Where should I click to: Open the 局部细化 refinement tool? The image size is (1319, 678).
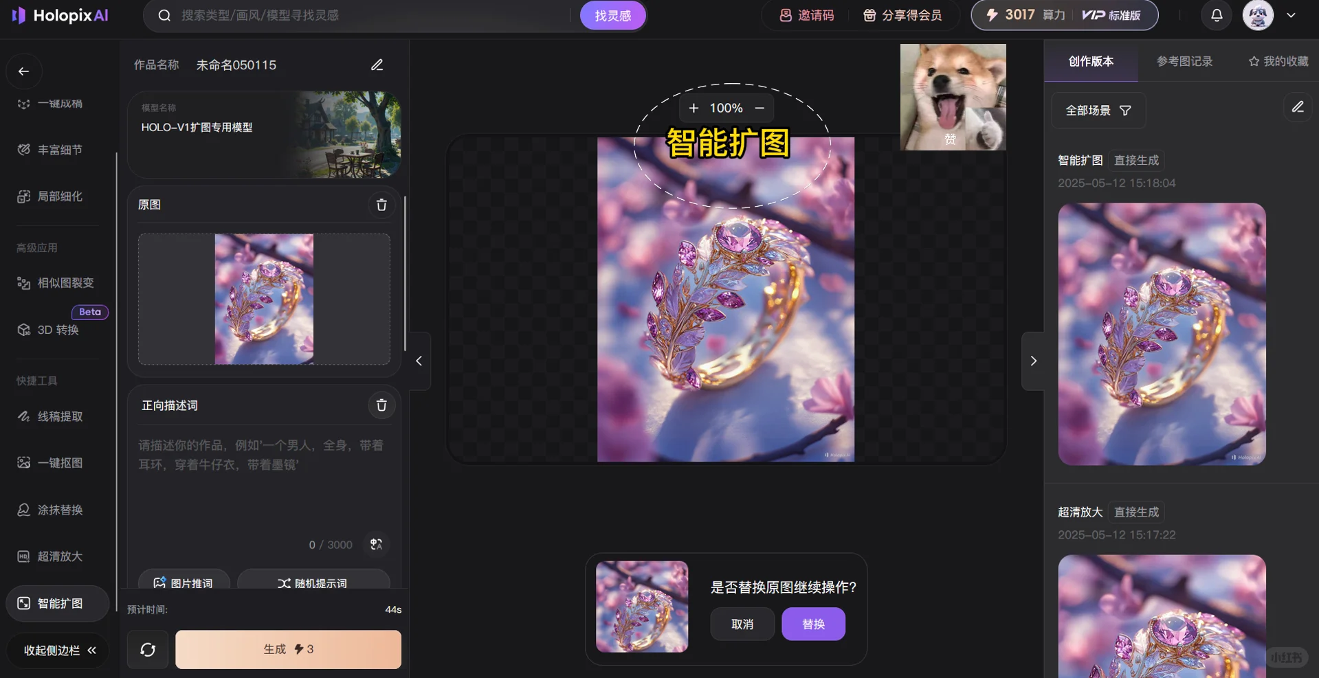[x=58, y=196]
